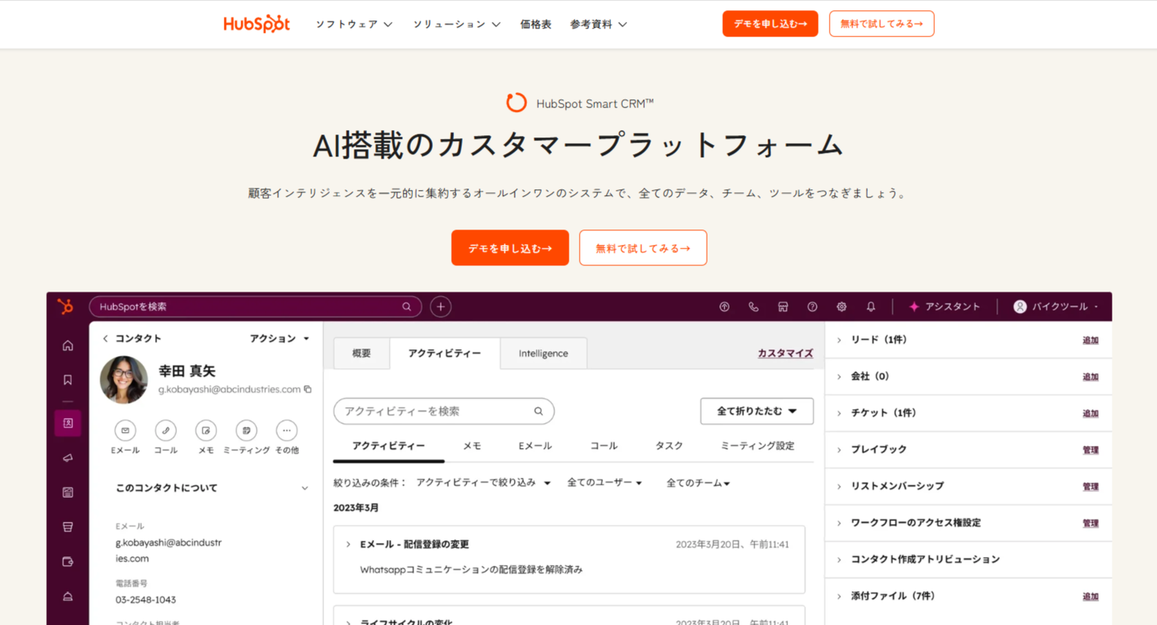Click 管理 link on プレイブック row
This screenshot has height=625, width=1157.
(x=1090, y=450)
